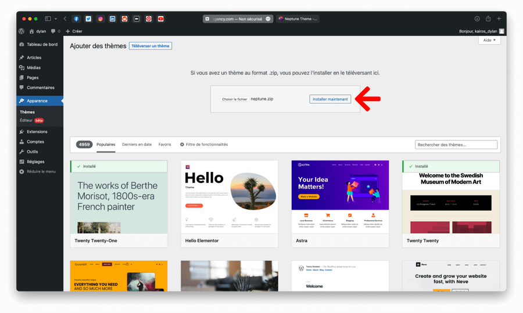Select the Populaires filter tab
523x313 pixels.
(x=106, y=145)
